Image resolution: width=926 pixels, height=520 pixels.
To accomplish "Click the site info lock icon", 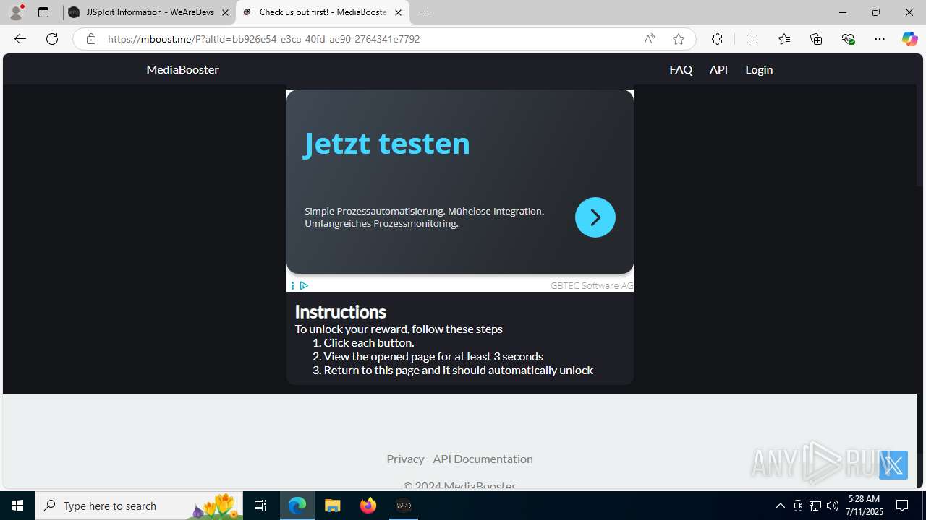I will 91,39.
